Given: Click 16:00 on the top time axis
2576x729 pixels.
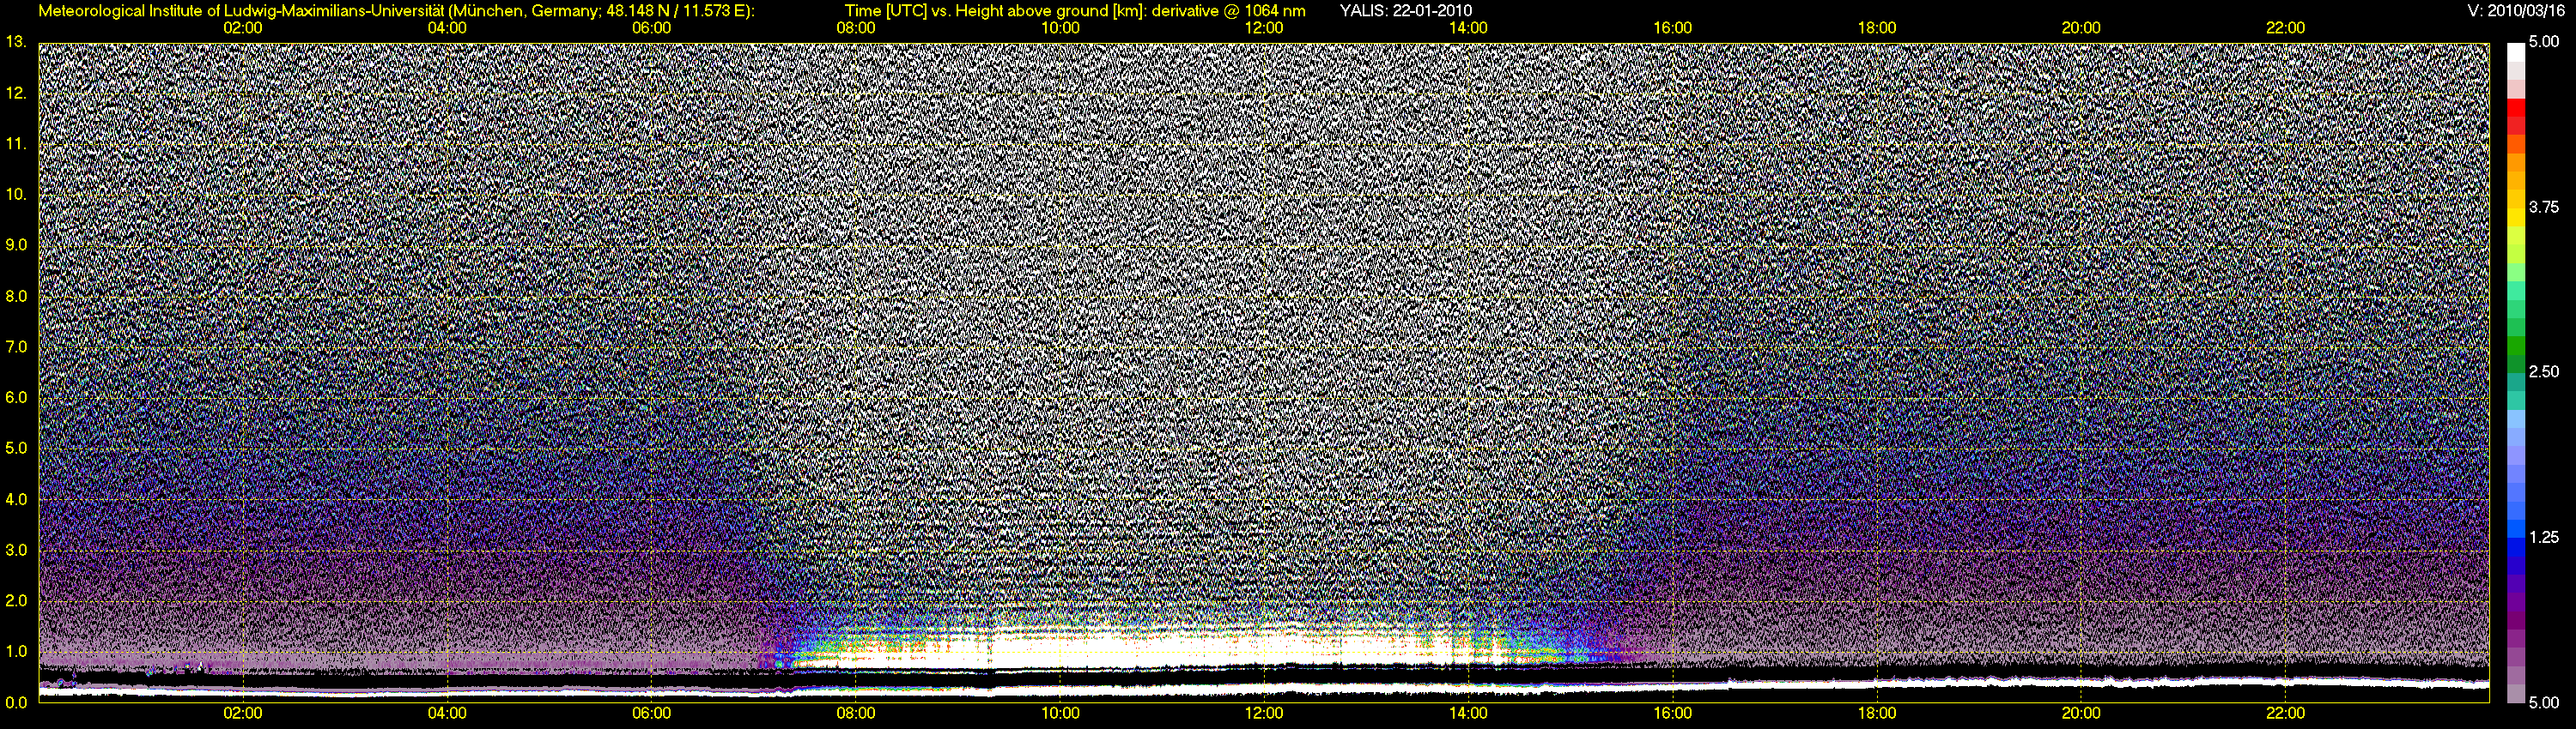Looking at the screenshot, I should tap(1673, 28).
